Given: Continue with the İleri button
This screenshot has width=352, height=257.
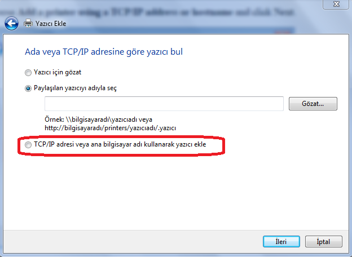Looking at the screenshot, I should pyautogui.click(x=281, y=242).
